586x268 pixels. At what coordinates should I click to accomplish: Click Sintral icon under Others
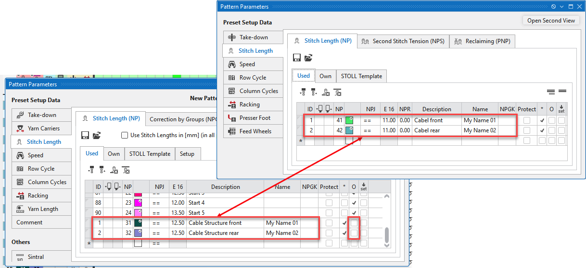click(x=20, y=257)
